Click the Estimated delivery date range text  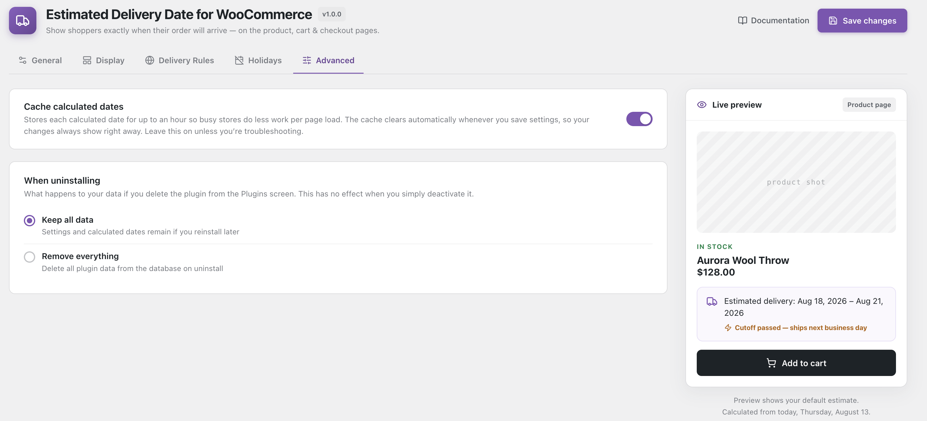pos(804,307)
